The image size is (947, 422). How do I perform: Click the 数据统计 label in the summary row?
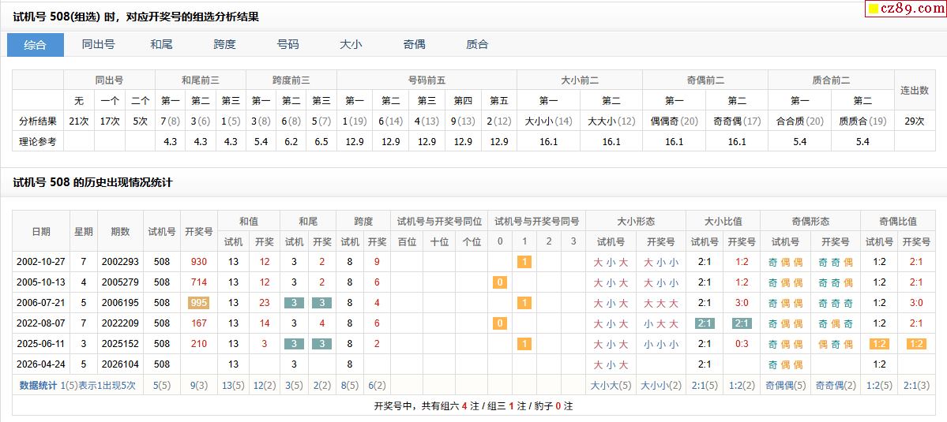pos(38,386)
